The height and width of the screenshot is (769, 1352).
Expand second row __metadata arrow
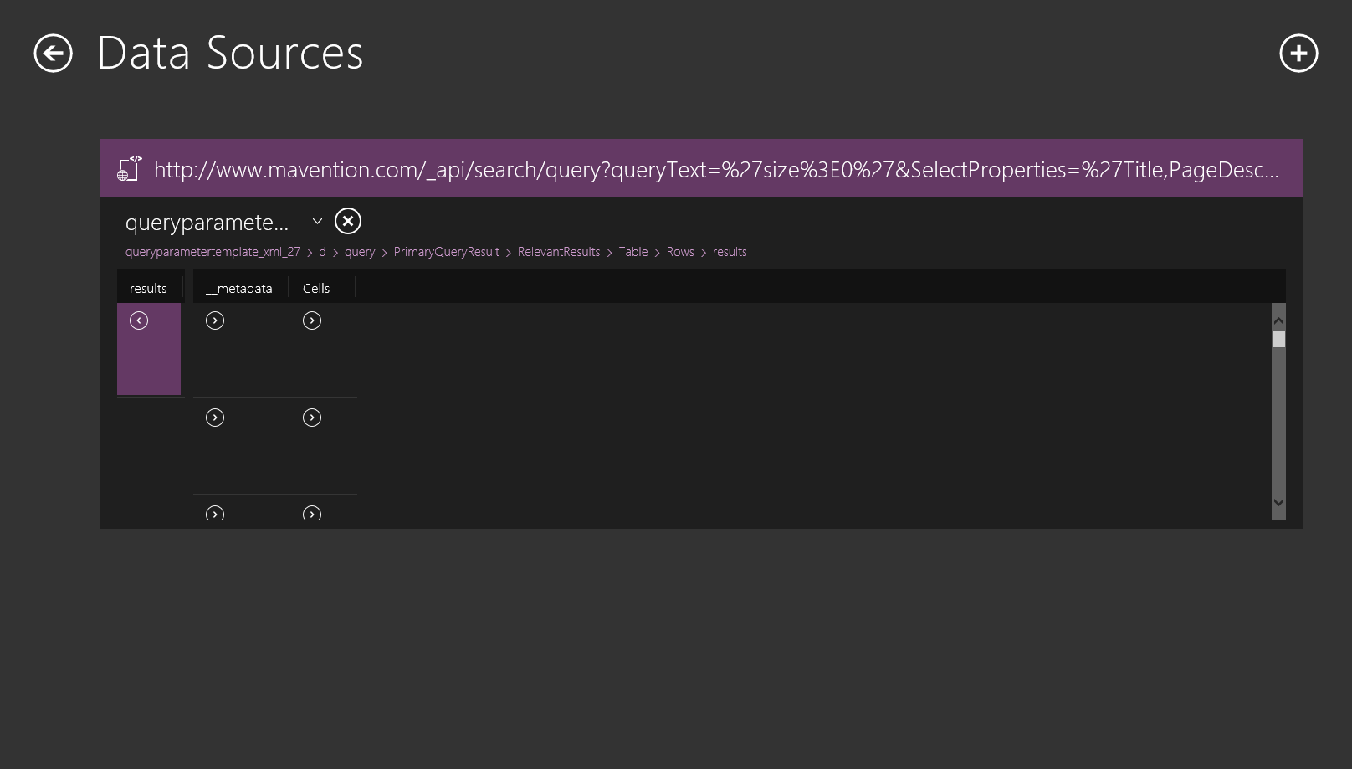(215, 418)
